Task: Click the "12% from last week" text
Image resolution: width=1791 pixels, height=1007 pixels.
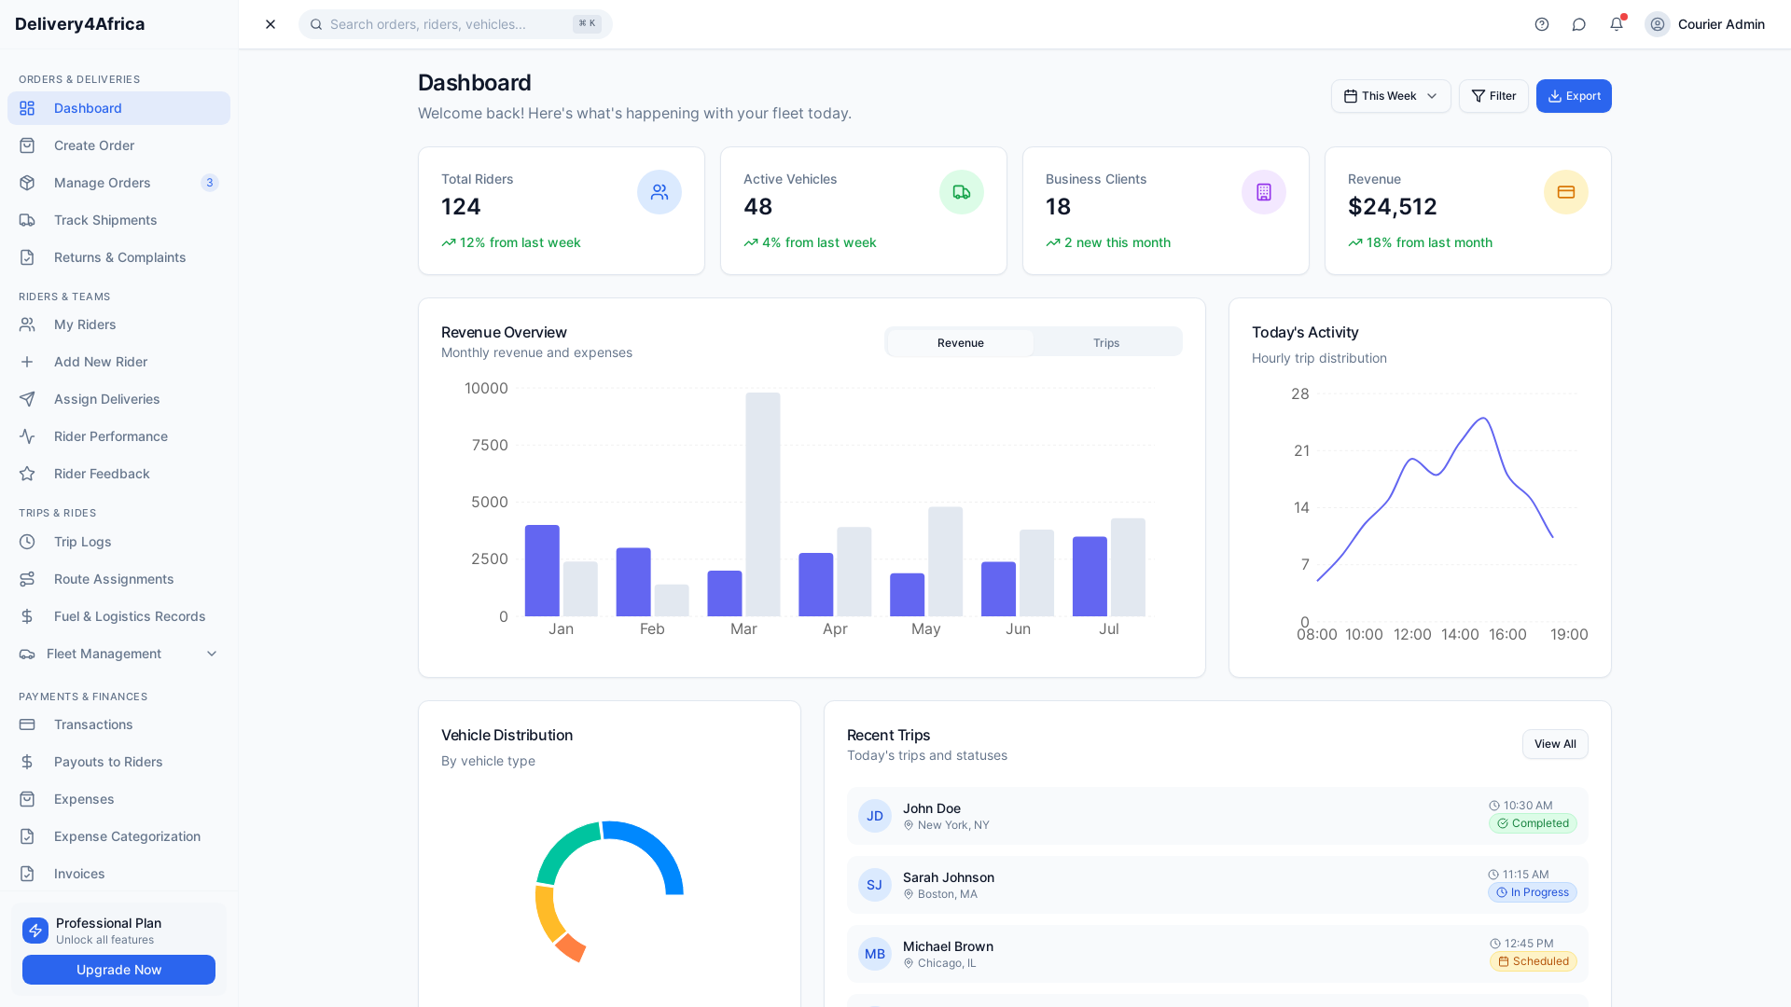Action: [520, 242]
